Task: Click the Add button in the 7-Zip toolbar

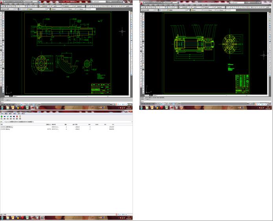Action: click(2, 117)
